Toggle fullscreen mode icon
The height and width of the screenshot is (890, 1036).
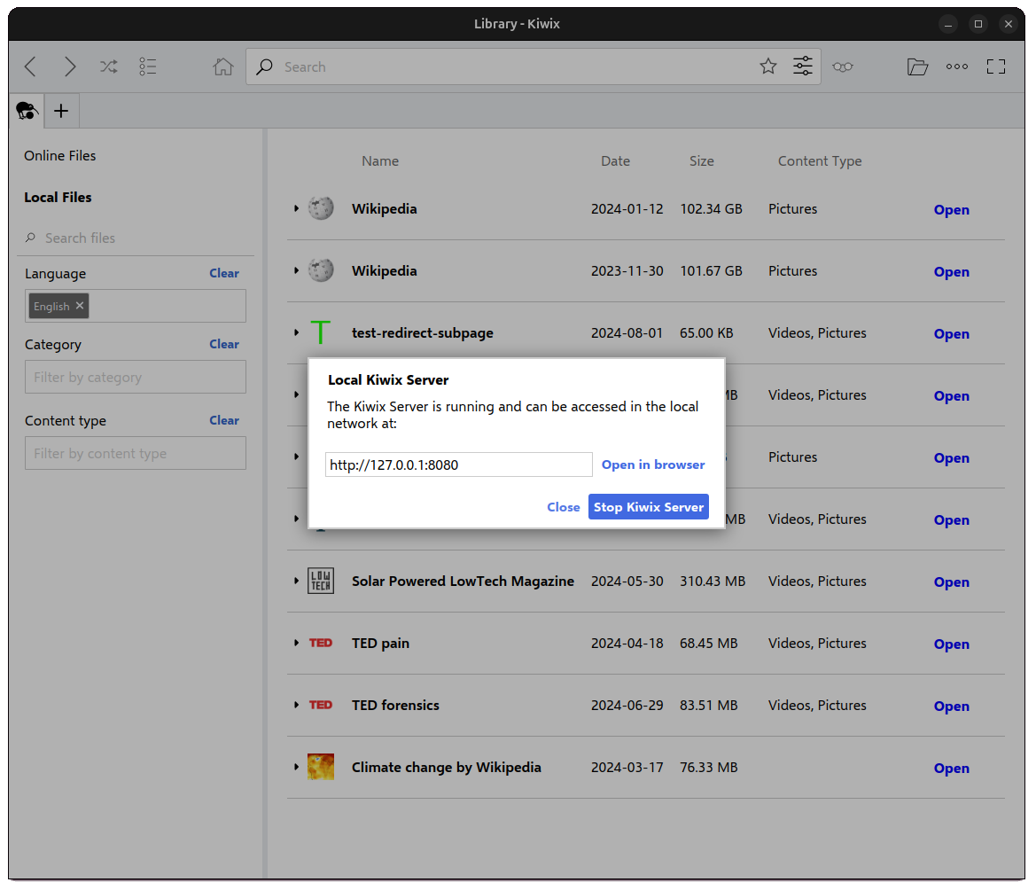(x=996, y=66)
